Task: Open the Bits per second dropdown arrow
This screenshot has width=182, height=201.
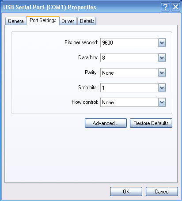Action: (162, 43)
